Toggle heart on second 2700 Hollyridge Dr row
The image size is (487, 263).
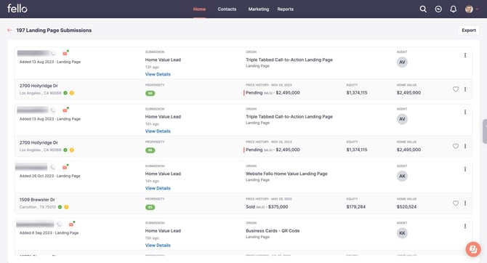(x=456, y=146)
